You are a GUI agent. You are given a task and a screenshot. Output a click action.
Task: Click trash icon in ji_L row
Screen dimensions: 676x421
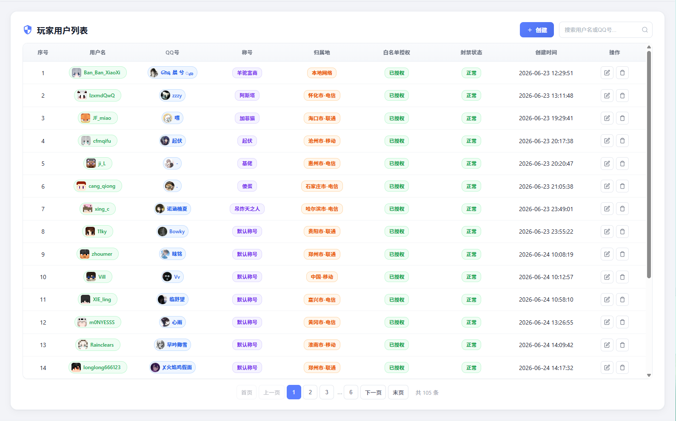tap(622, 164)
